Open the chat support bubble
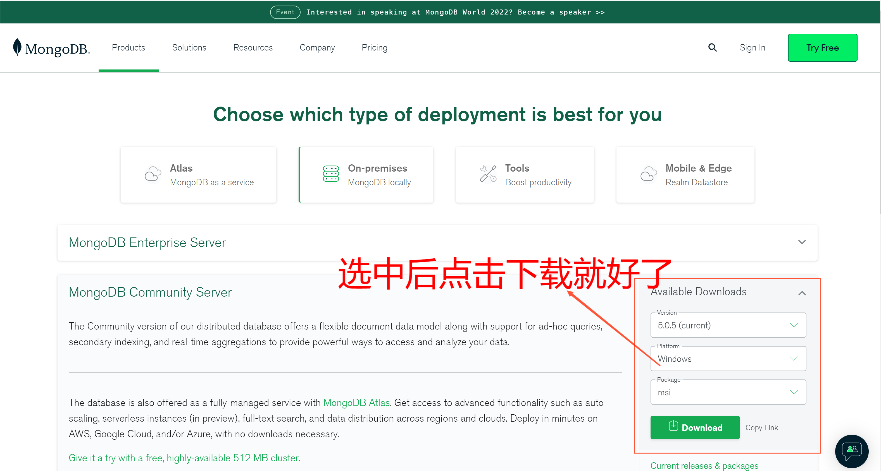 (x=852, y=451)
